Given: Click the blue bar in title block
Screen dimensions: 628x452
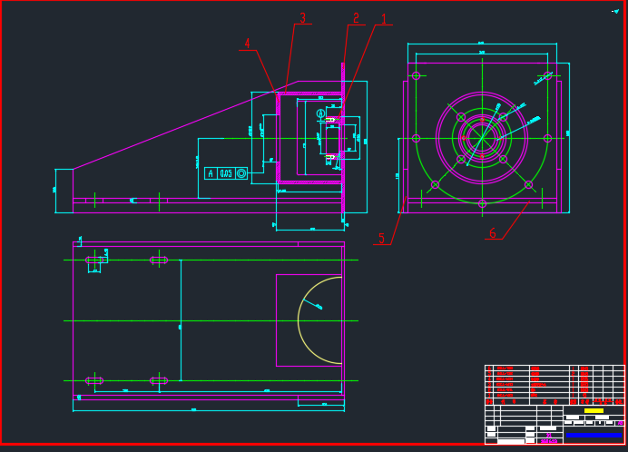Looking at the screenshot, I should (594, 435).
